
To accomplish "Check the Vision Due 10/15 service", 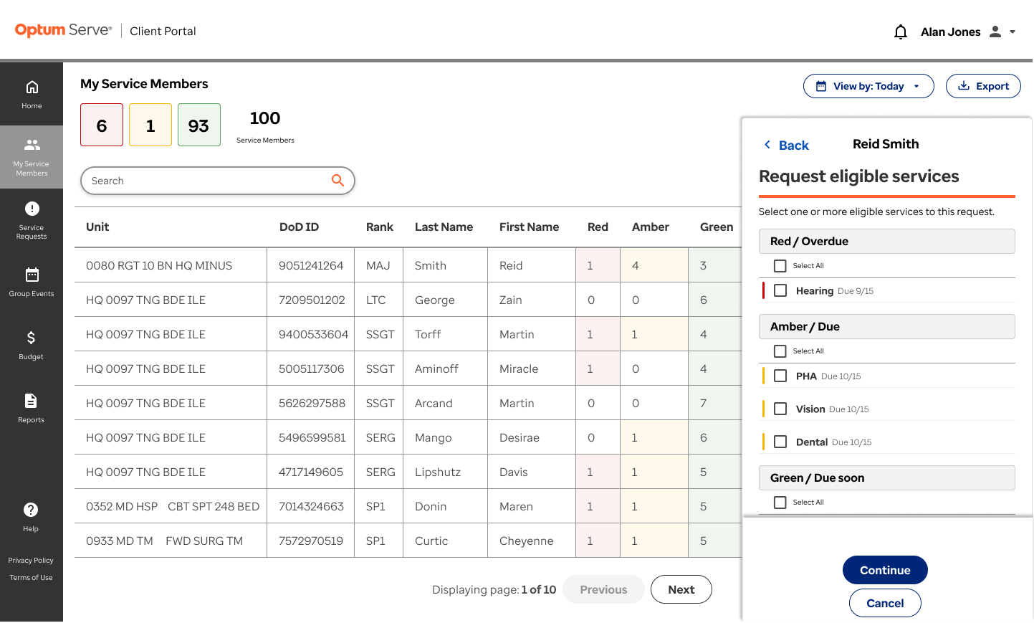I will 780,409.
